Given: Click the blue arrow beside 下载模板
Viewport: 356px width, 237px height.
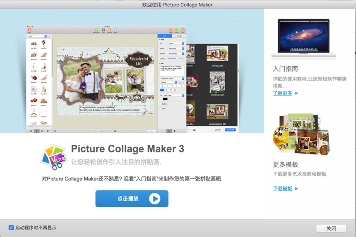Looking at the screenshot, I should [296, 188].
